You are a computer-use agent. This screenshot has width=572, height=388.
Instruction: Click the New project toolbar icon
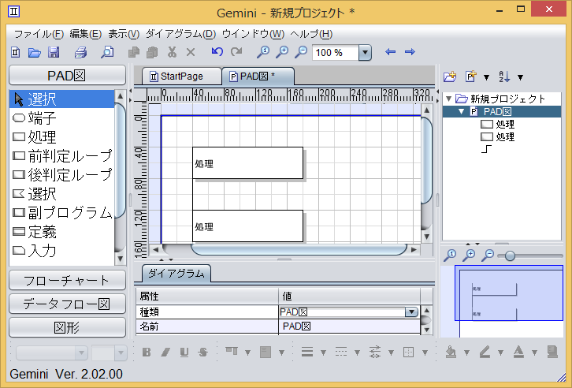tap(15, 52)
